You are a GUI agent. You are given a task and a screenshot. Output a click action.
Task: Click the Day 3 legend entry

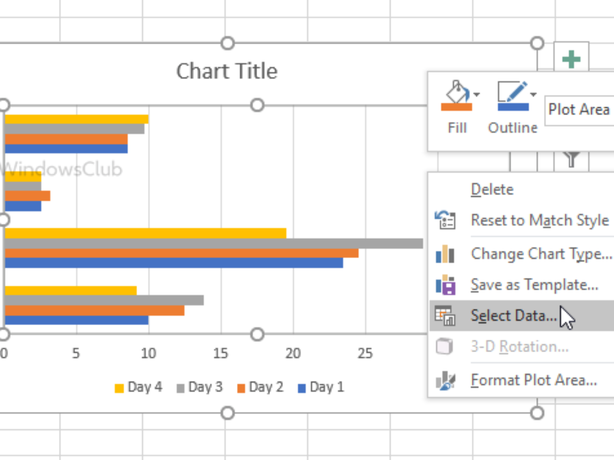pos(200,387)
